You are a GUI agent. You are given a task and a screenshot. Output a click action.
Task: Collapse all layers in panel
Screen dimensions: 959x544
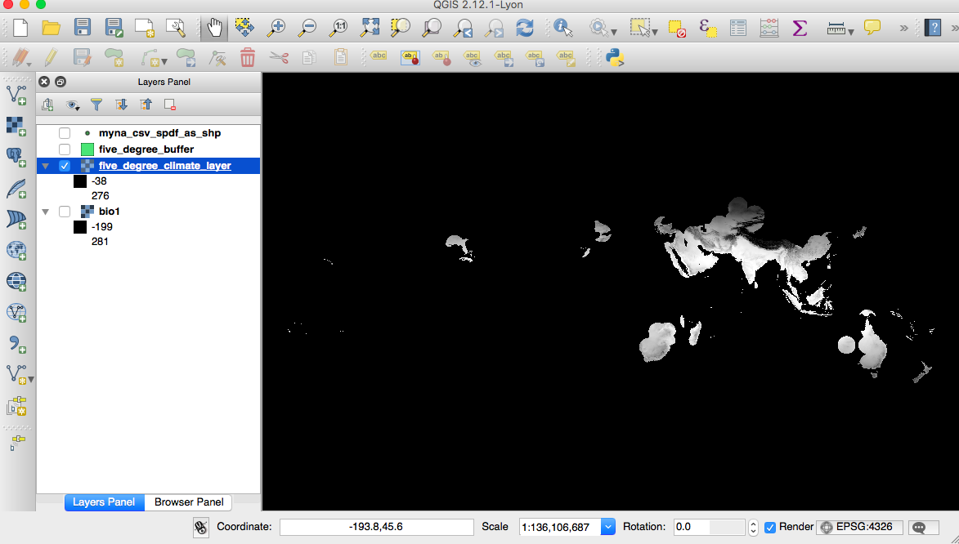click(x=146, y=105)
